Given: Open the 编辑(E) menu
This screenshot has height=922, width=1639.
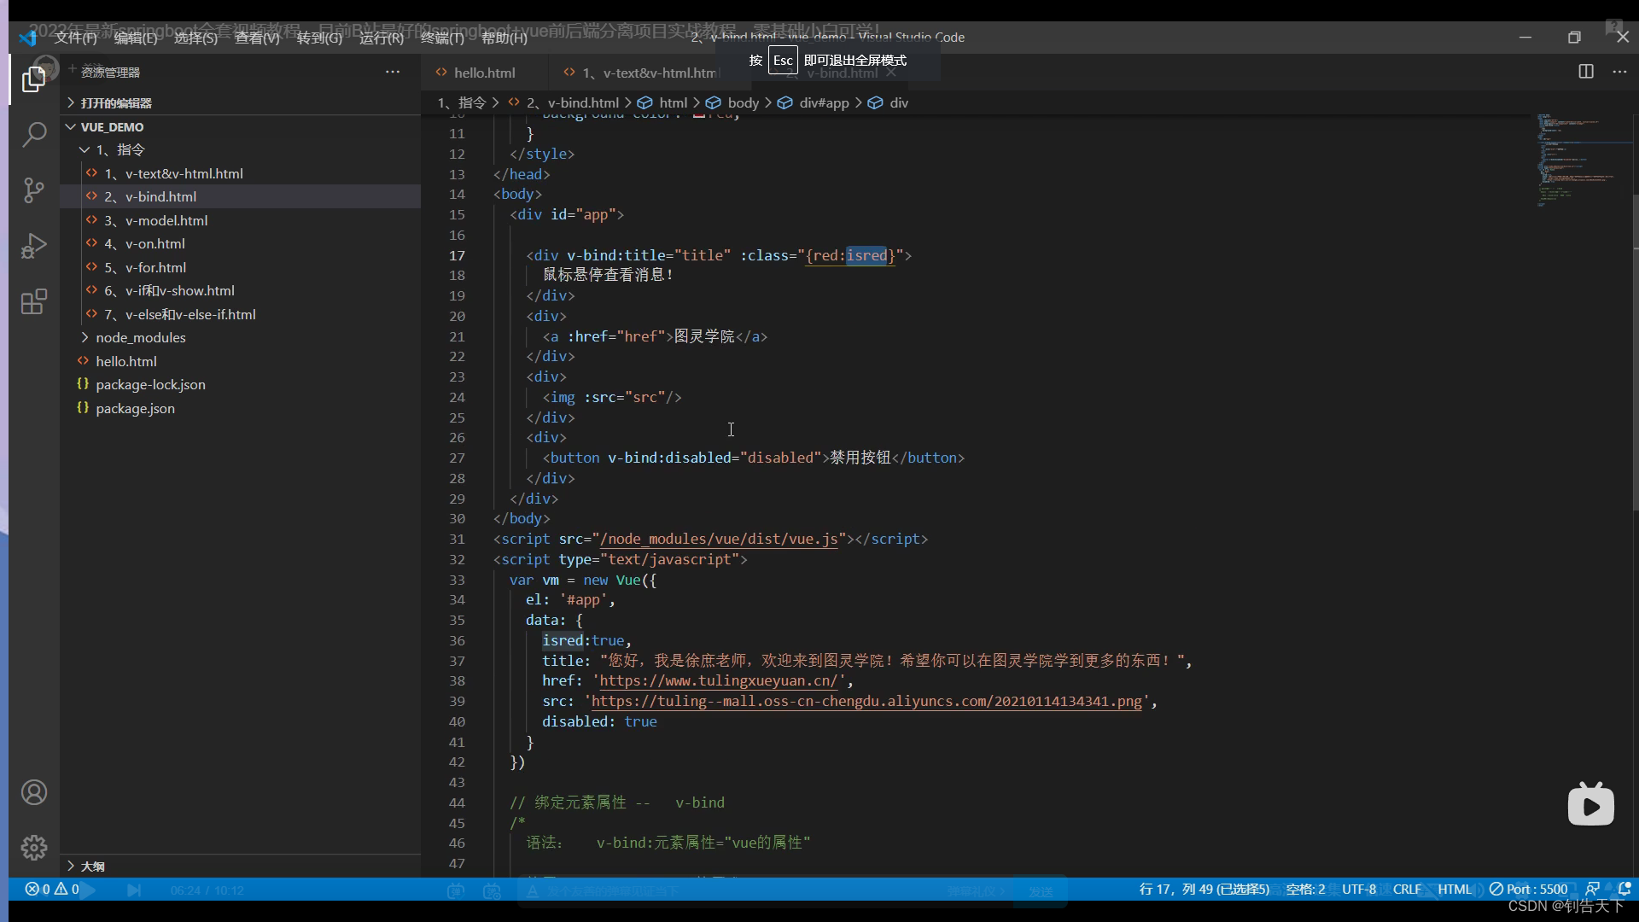Looking at the screenshot, I should click(x=136, y=38).
